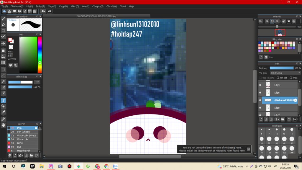The width and height of the screenshot is (302, 170).
Task: Select the rectangular Select tool
Action: (x=3, y=70)
